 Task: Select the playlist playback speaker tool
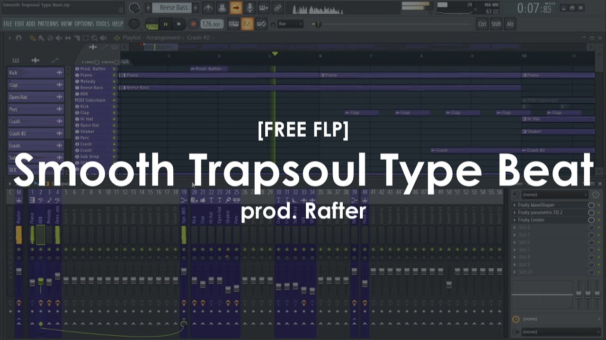point(104,38)
